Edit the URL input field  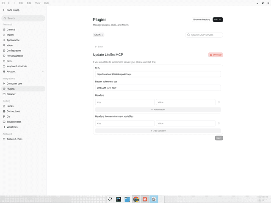click(158, 74)
